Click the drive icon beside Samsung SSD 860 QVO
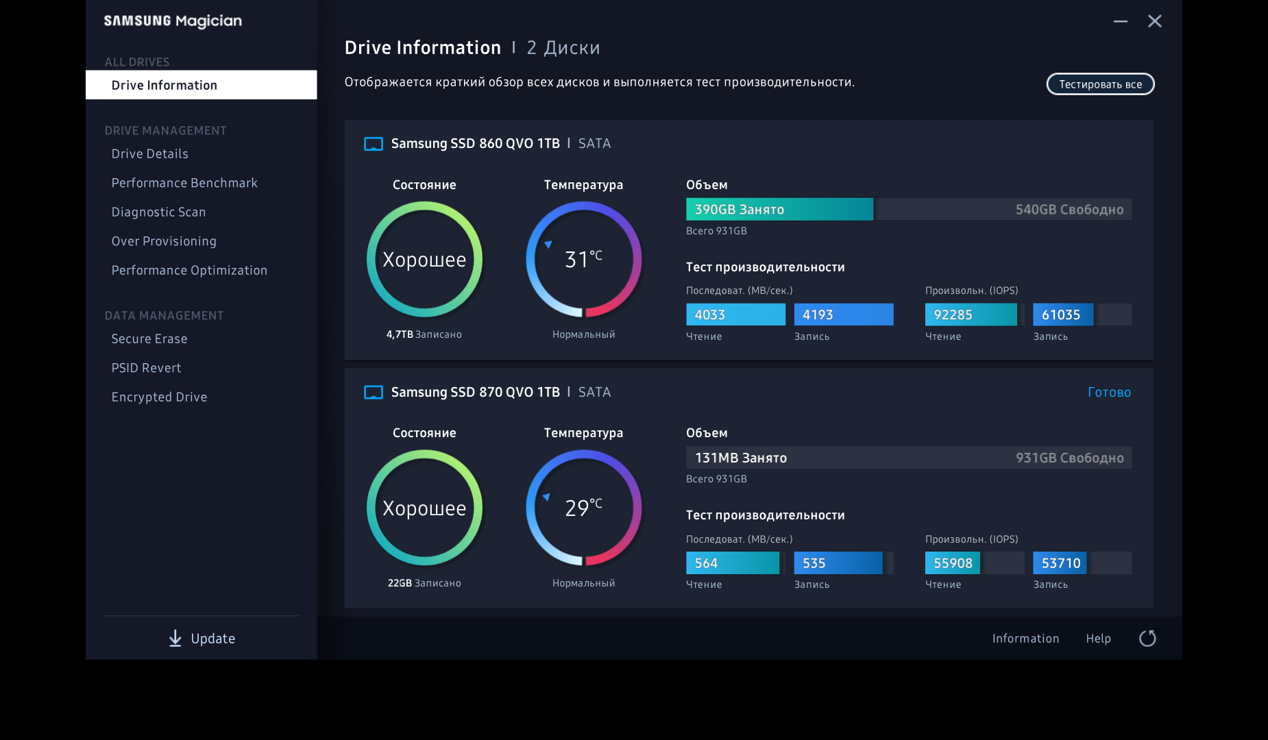1268x740 pixels. 374,144
